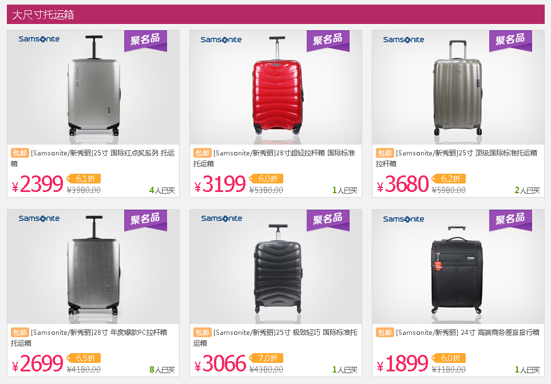Click the ¥2699 price of the 28寸 suitcase
The height and width of the screenshot is (384, 551).
click(38, 363)
